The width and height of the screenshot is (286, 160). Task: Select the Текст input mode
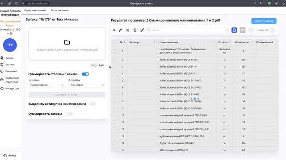[x=94, y=65]
